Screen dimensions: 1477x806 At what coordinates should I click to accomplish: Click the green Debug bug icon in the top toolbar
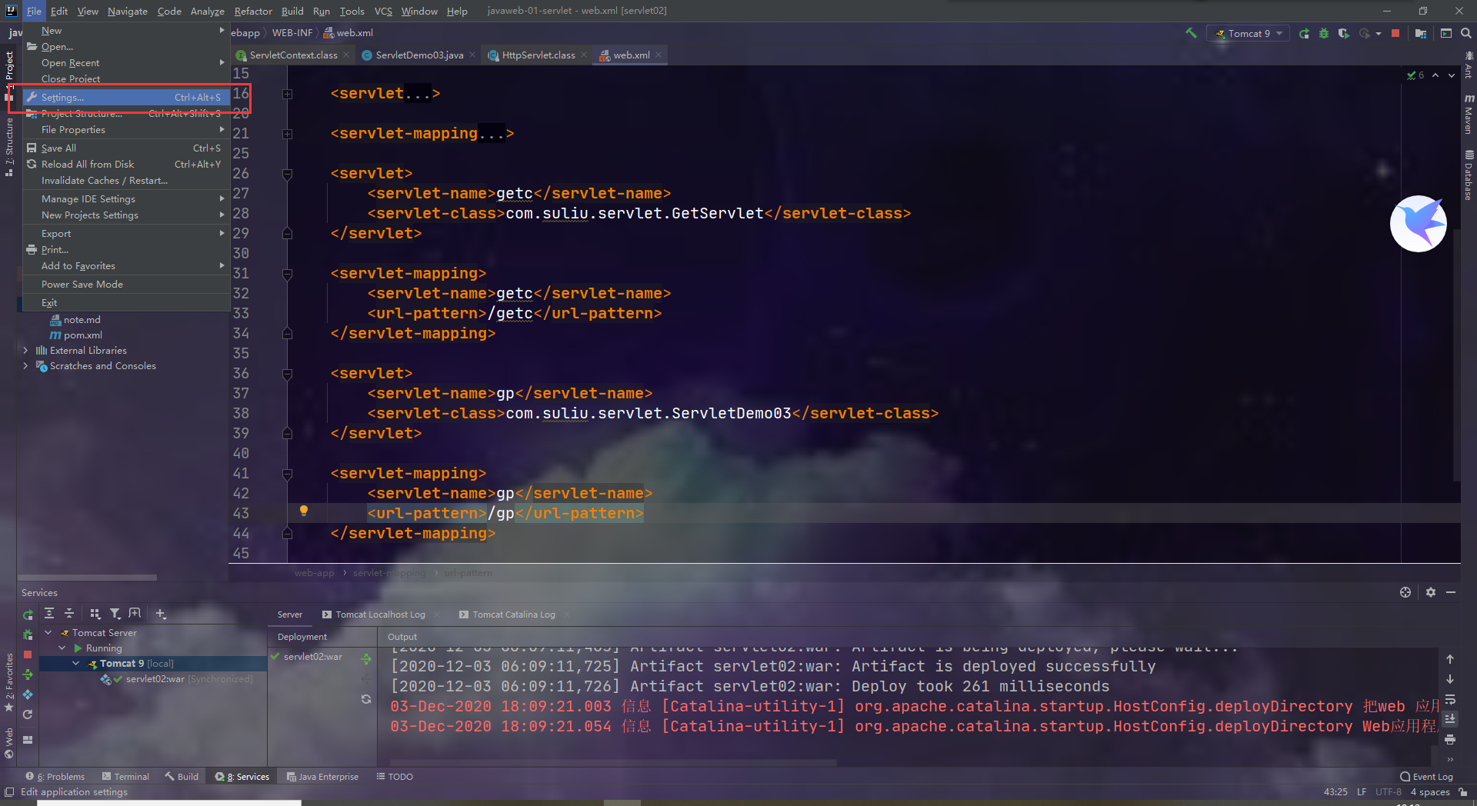point(1324,33)
